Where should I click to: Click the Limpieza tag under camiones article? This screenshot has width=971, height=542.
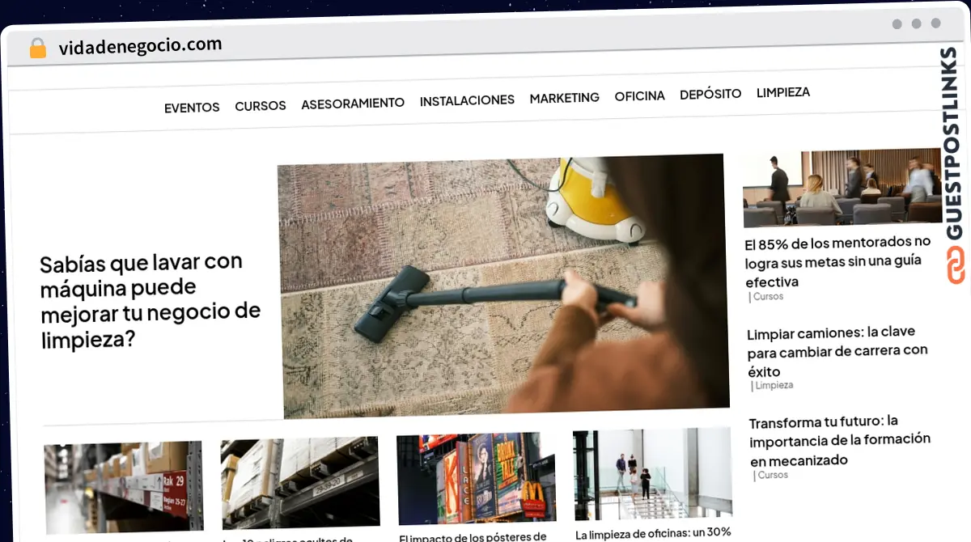773,386
